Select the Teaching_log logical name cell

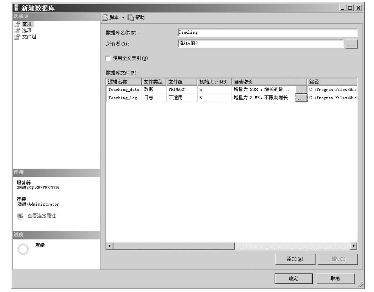122,98
